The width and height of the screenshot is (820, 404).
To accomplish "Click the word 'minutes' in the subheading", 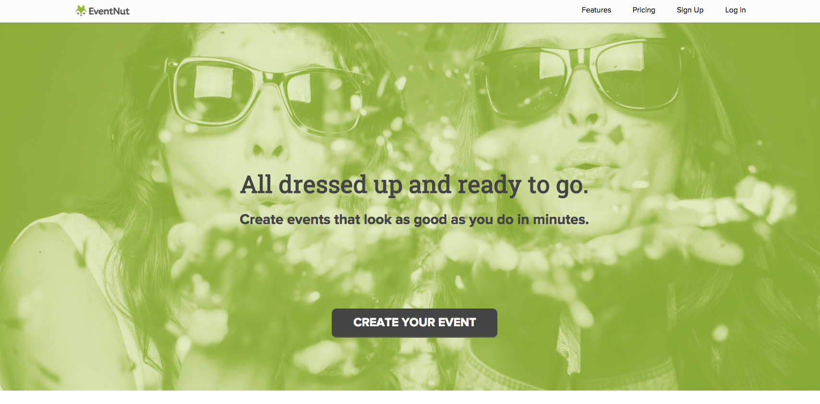I will [561, 219].
